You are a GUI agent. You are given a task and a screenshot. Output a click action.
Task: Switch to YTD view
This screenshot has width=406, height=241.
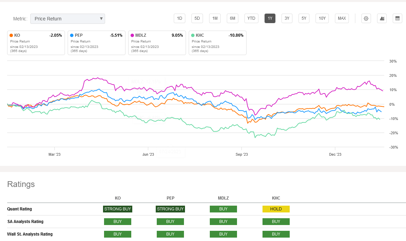[x=251, y=18]
